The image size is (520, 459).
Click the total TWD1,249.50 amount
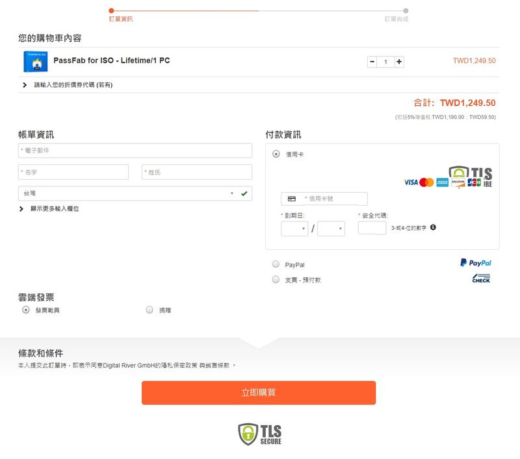point(467,103)
